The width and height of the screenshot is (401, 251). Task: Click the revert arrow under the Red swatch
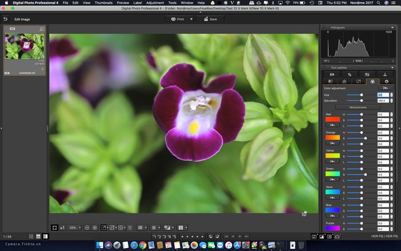(332, 125)
